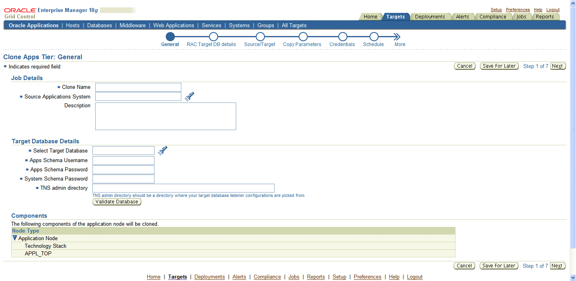Open the Help link in the header
Screen dimensions: 576x281
point(538,10)
